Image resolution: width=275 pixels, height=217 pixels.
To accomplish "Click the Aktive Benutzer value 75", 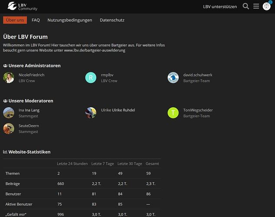I will (x=59, y=204).
